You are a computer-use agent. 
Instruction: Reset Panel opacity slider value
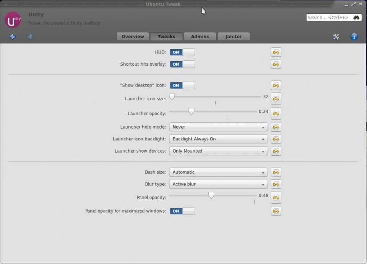point(276,198)
